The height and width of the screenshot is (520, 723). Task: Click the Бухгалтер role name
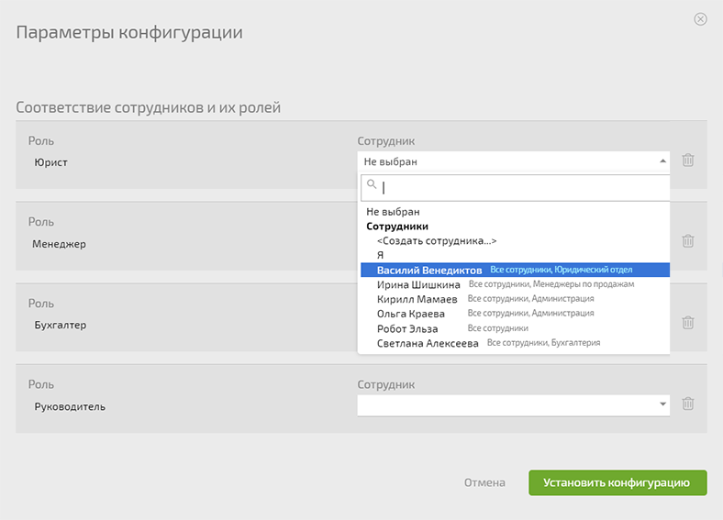[x=61, y=325]
